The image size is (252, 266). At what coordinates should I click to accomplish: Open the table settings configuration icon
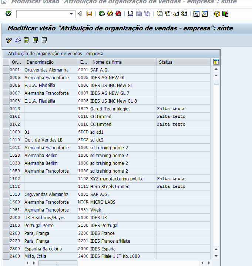[216, 62]
